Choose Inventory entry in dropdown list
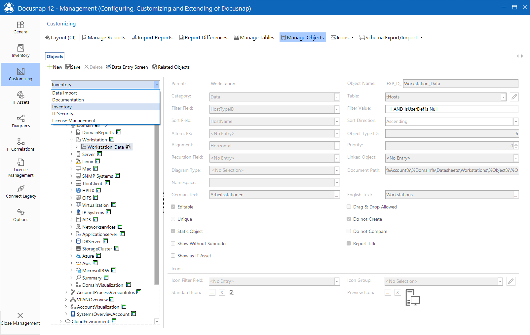Viewport: 530px width, 335px height. (105, 107)
